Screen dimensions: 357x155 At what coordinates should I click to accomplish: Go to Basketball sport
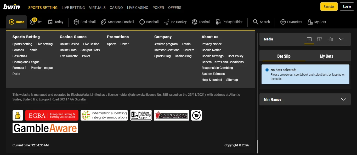coord(85,22)
